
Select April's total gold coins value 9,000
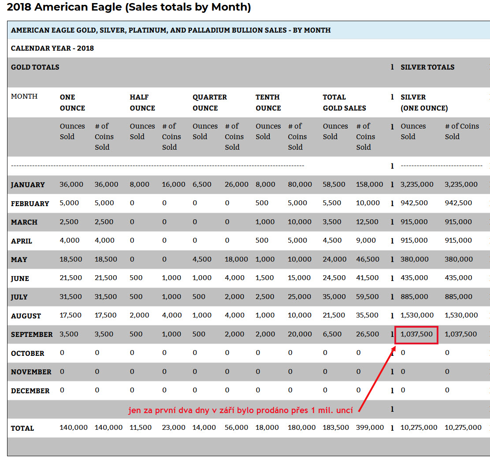click(366, 240)
